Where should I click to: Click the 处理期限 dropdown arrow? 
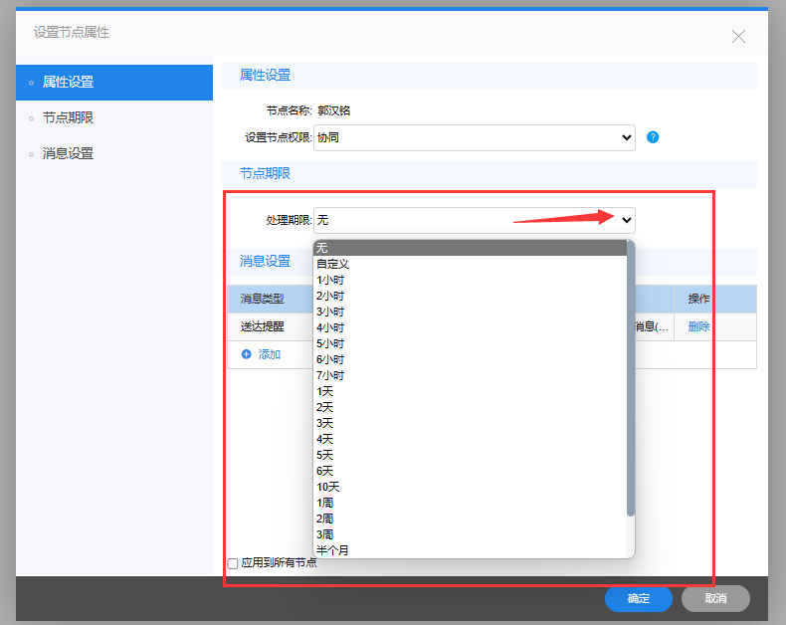[x=626, y=220]
